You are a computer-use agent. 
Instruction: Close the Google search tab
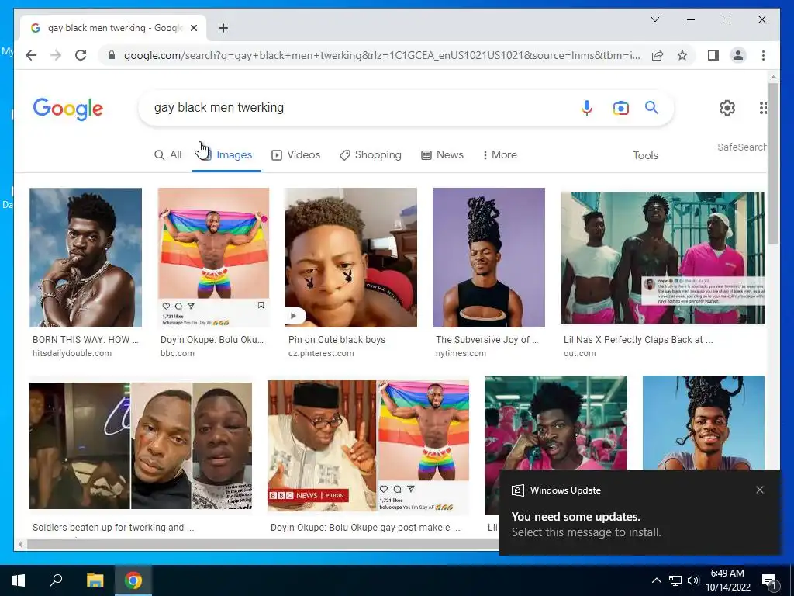(194, 28)
